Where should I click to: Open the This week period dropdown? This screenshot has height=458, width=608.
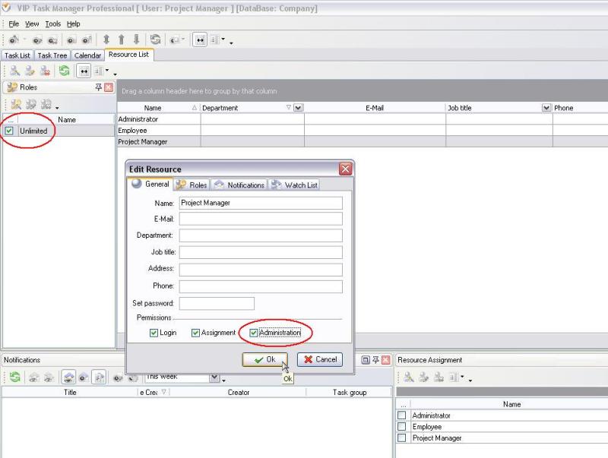click(x=214, y=377)
